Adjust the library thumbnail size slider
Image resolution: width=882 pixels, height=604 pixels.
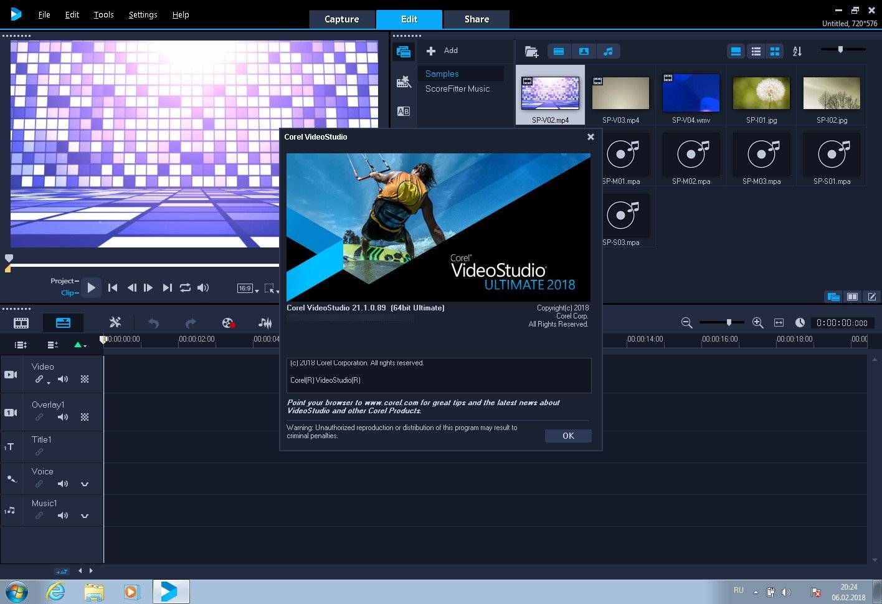click(x=840, y=50)
